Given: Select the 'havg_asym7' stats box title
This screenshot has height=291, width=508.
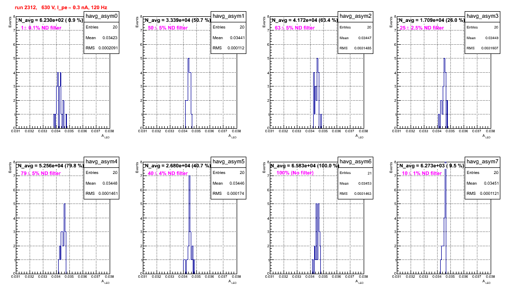Looking at the screenshot, I should point(482,161).
